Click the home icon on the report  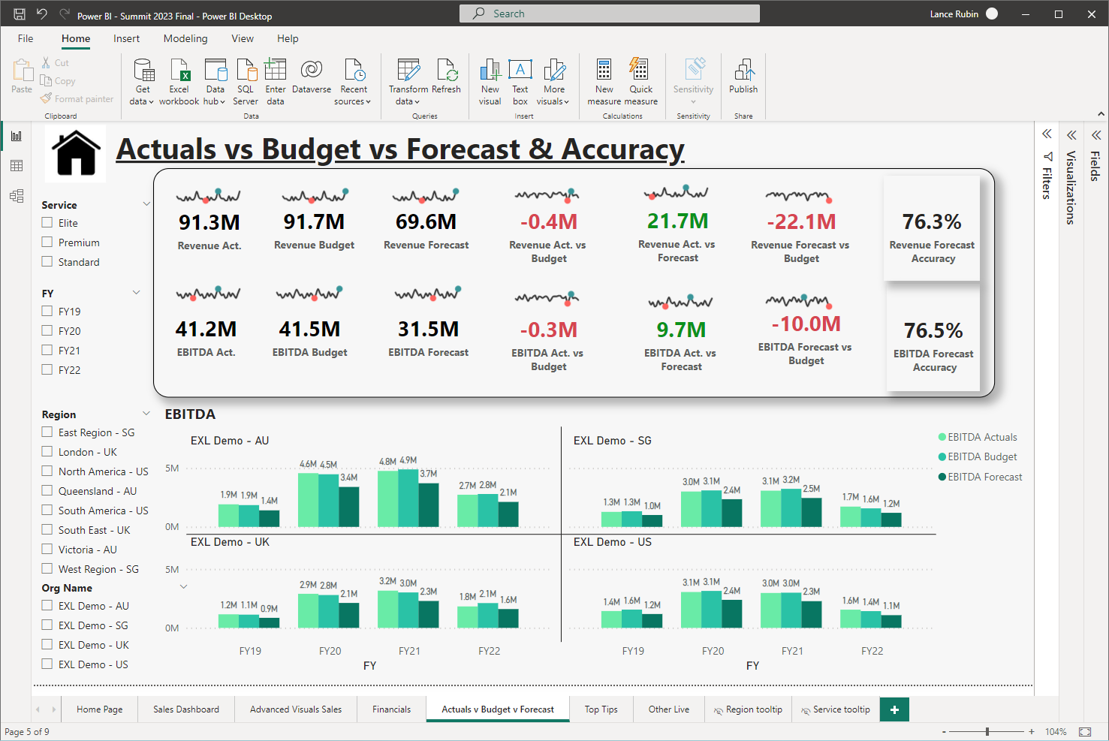(76, 153)
